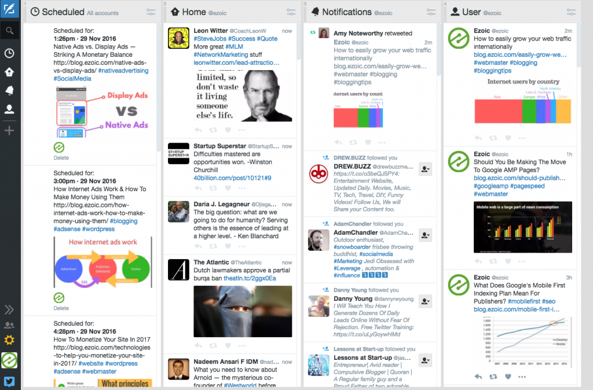The height and width of the screenshot is (390, 593).
Task: Open settings gear in sidebar
Action: pyautogui.click(x=9, y=340)
